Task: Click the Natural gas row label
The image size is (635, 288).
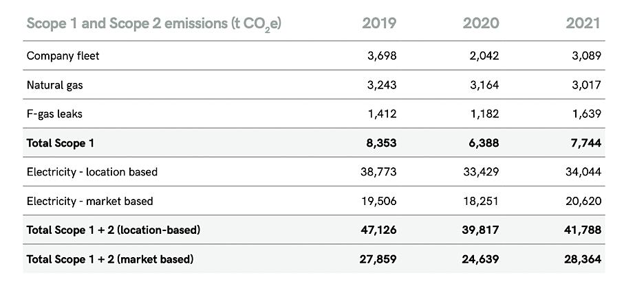Action: tap(56, 85)
